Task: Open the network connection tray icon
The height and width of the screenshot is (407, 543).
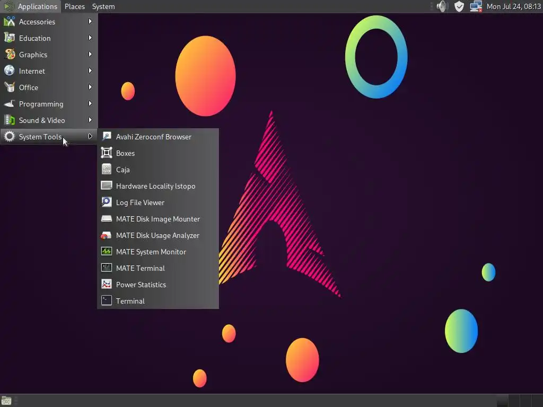Action: [x=476, y=6]
